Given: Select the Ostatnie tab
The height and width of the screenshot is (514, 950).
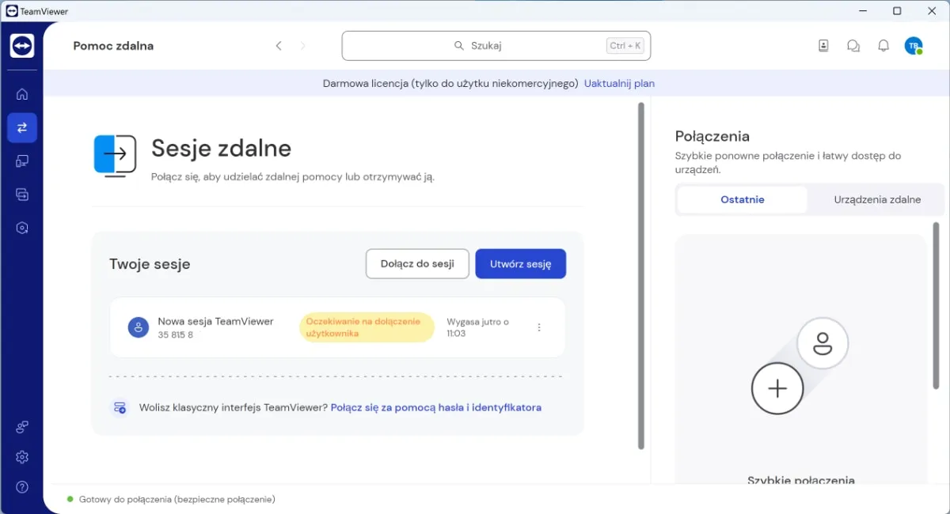Looking at the screenshot, I should (741, 199).
